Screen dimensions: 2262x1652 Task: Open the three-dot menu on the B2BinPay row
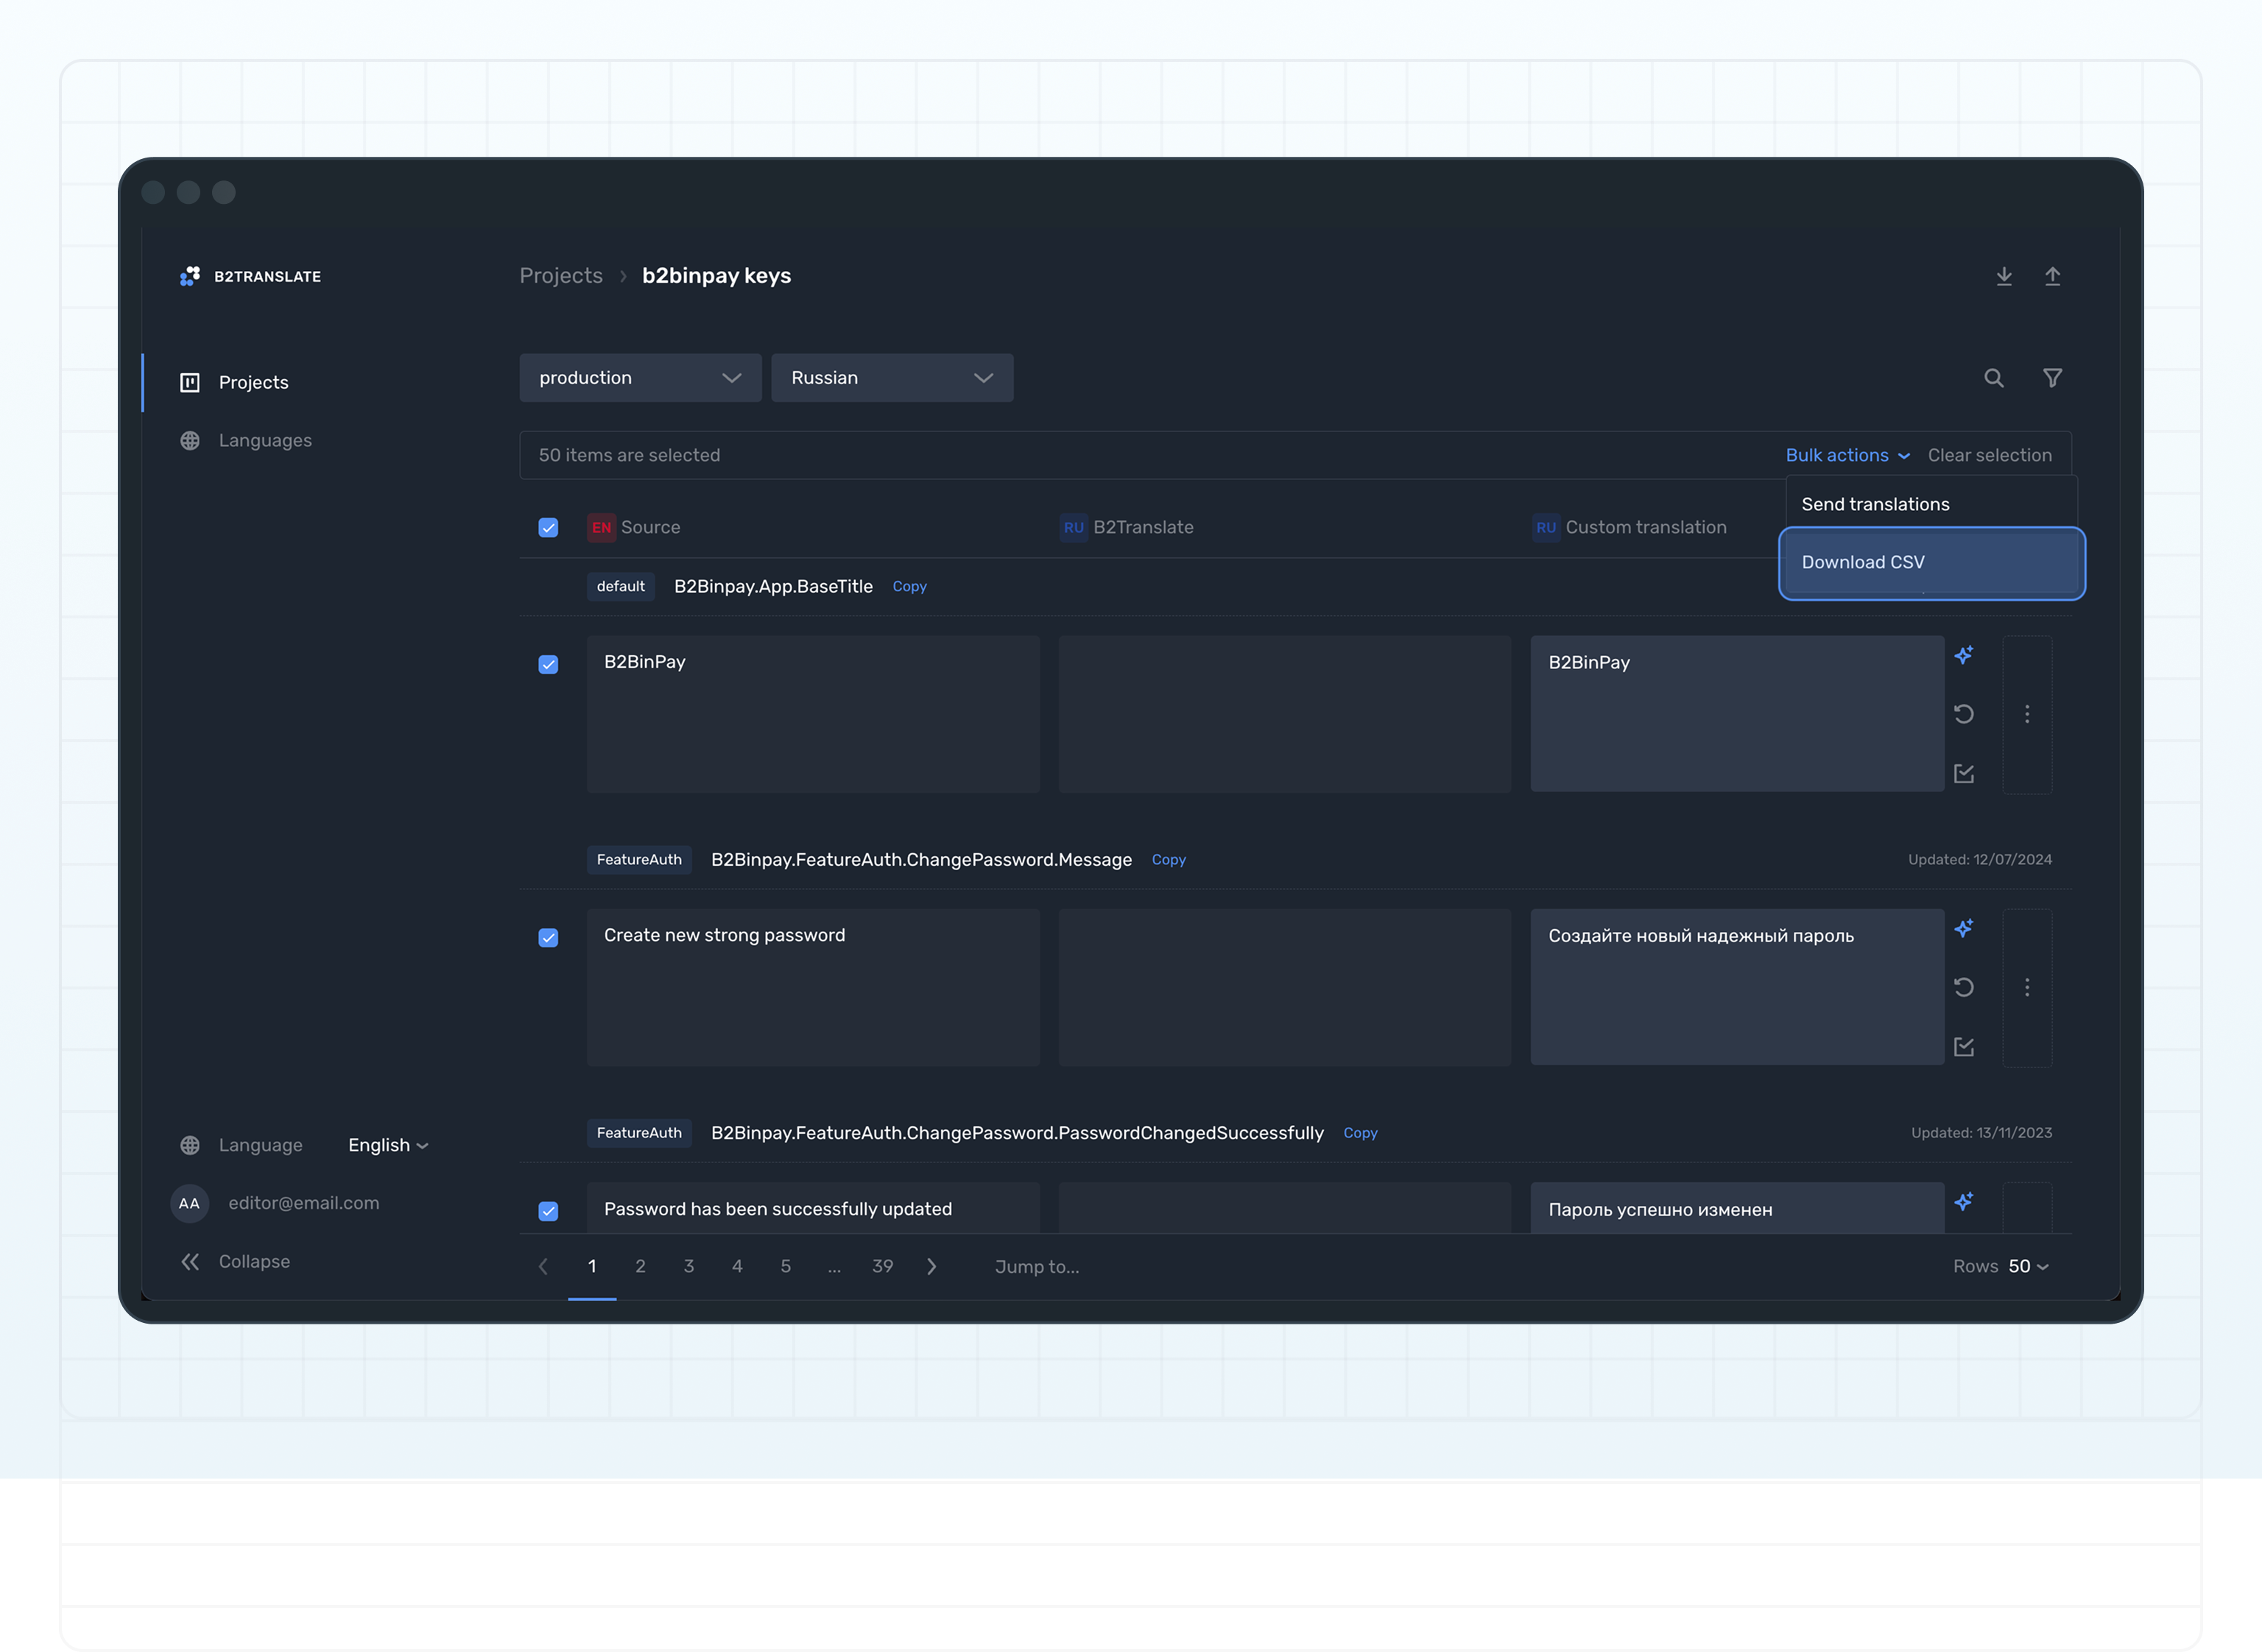click(2028, 715)
